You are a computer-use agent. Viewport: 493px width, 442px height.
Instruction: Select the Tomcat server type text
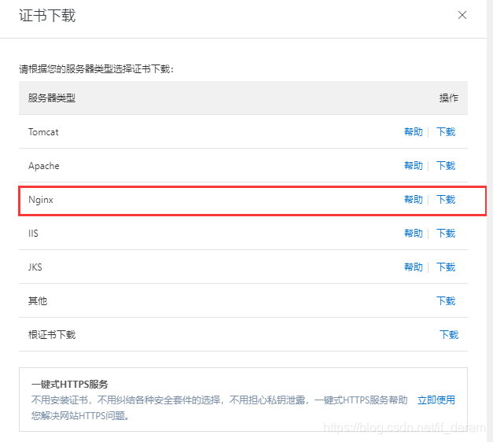[x=43, y=132]
